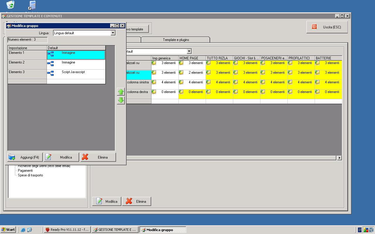
Task: Select the colonna destra row label
Action: pyautogui.click(x=138, y=92)
